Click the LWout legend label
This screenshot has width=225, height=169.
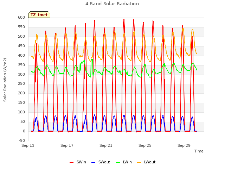click(x=150, y=162)
